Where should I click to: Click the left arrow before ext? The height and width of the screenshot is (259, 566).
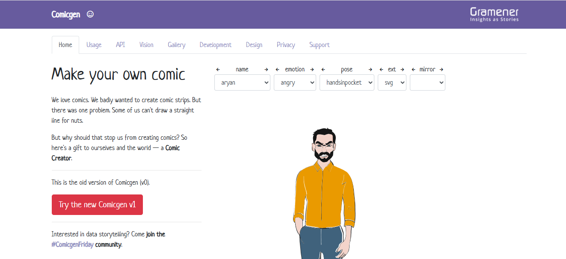[x=381, y=69]
